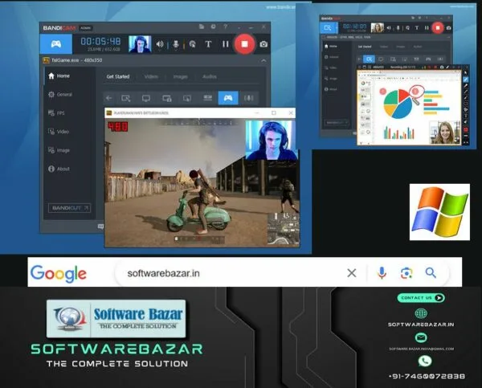Viewport: 482px width, 388px height.
Task: Select arrow cursor tool in small window drawing toolbar
Action: click(466, 73)
